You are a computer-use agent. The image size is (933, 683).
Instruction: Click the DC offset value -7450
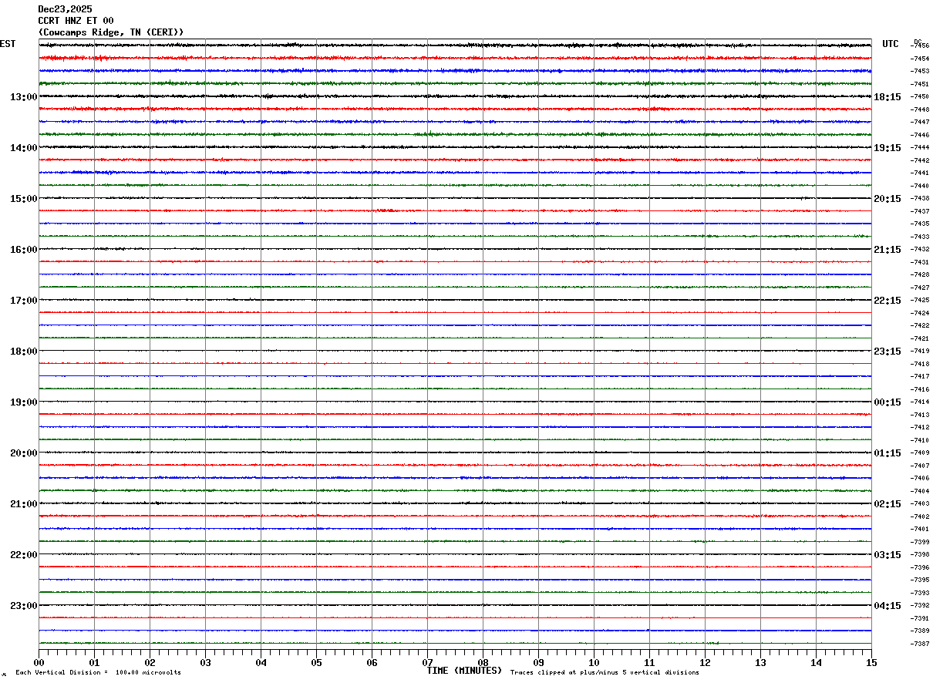pyautogui.click(x=919, y=97)
